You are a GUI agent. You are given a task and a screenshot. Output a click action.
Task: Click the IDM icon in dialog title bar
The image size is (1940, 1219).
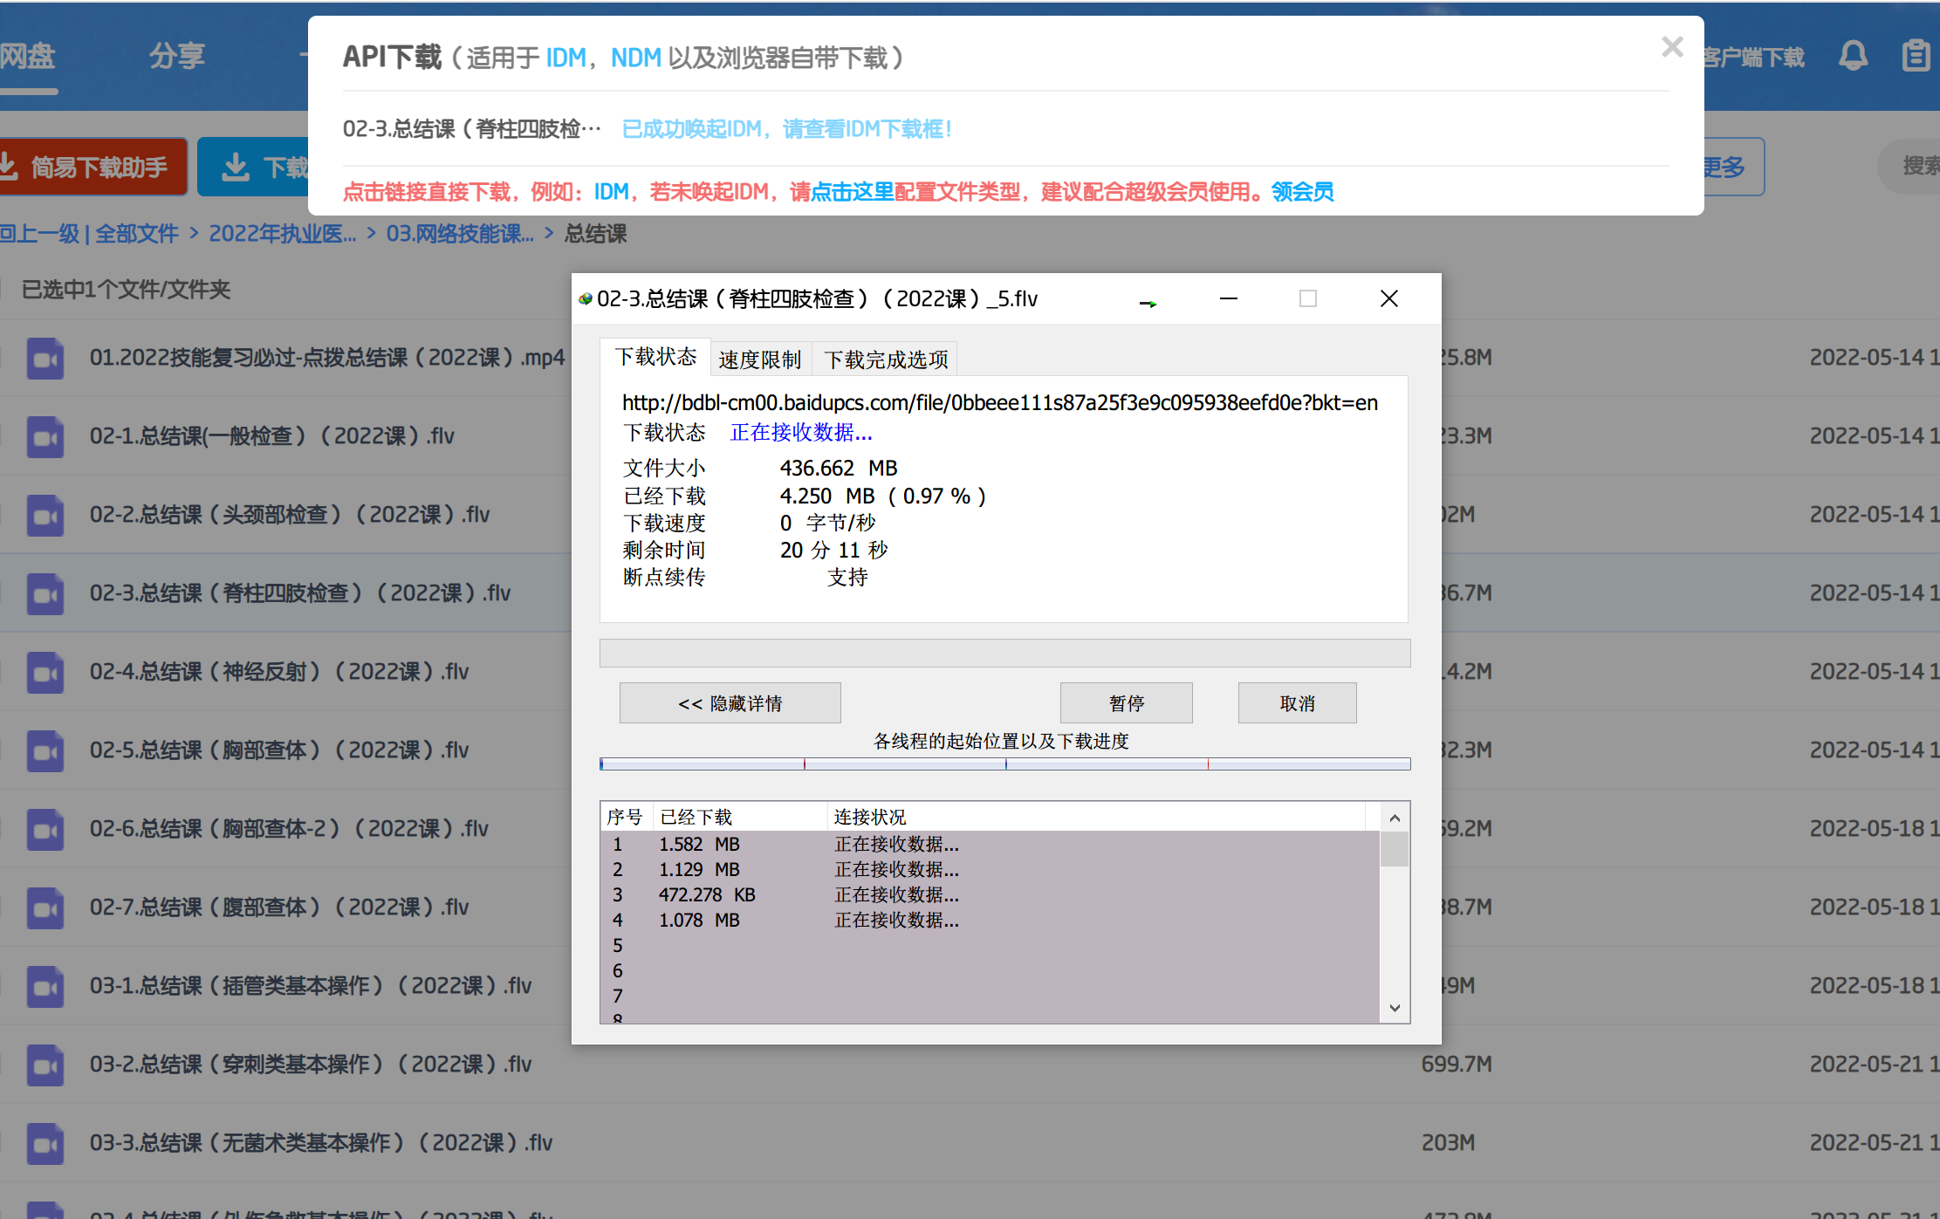[586, 299]
